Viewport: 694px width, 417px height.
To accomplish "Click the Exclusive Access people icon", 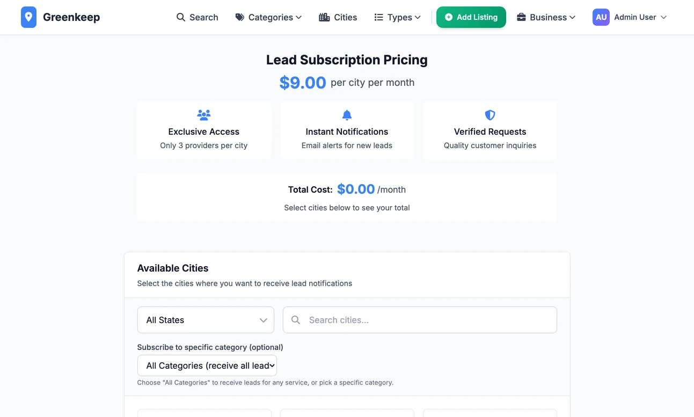I will click(204, 115).
